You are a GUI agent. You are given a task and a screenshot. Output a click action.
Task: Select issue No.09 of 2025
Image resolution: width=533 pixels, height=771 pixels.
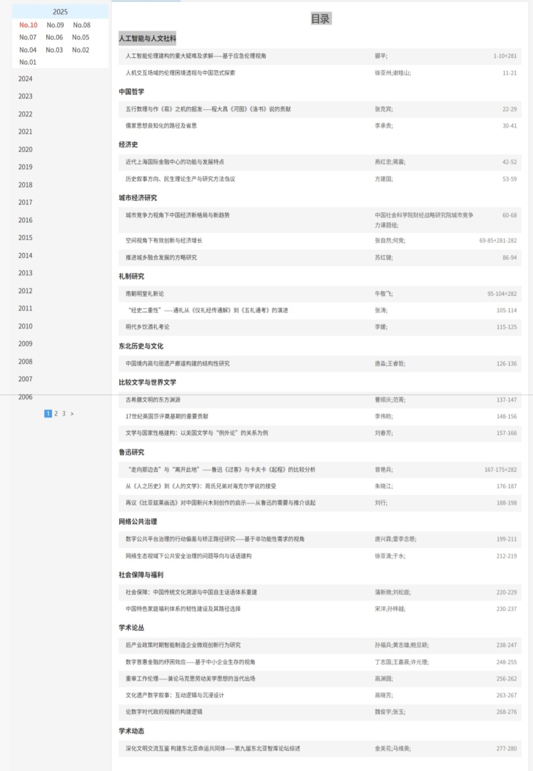[x=55, y=25]
